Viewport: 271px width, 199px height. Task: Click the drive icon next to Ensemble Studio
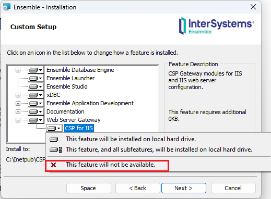36,86
